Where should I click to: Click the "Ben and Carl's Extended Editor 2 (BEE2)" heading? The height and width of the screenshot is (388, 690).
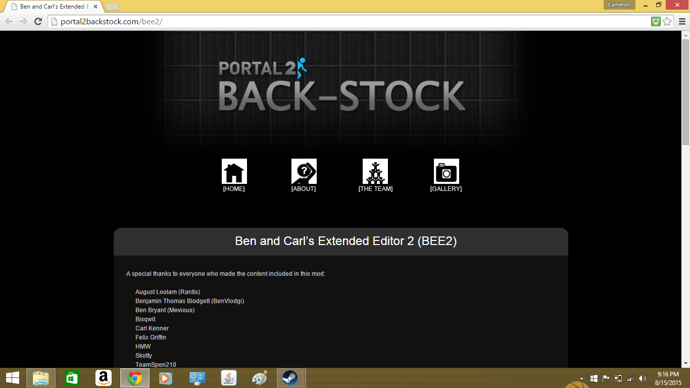pos(346,241)
